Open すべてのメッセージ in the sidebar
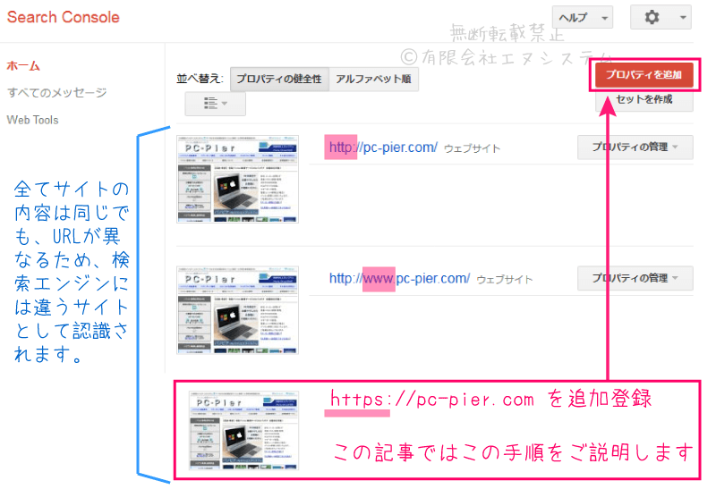Screen dimensions: 716x489 (56, 93)
